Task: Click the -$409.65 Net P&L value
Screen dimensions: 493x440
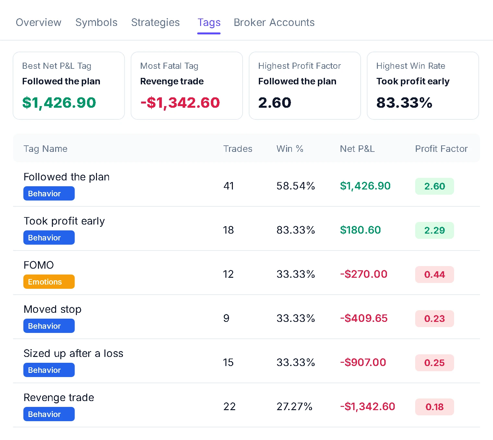Action: 364,318
